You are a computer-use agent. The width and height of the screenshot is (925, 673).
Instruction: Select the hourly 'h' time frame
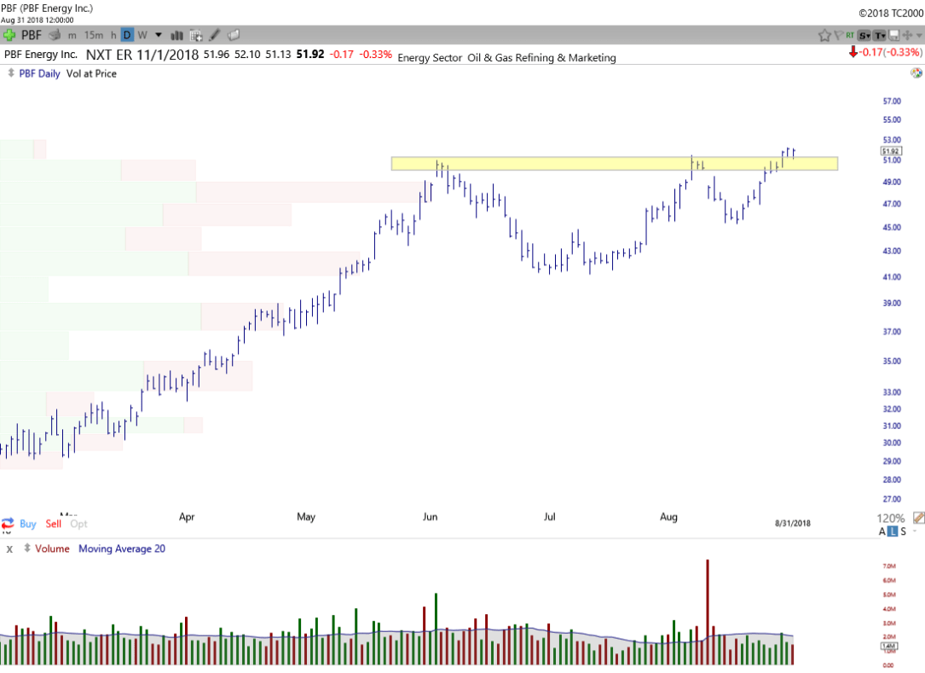(113, 35)
